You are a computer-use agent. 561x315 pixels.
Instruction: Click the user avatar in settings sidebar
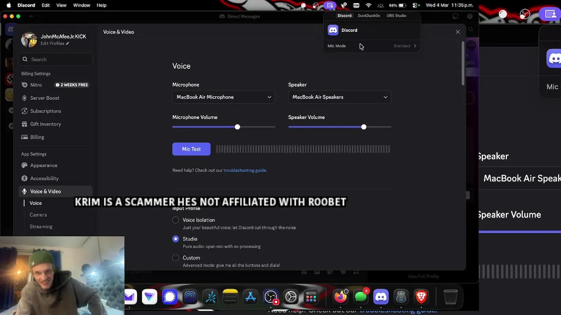pos(29,39)
